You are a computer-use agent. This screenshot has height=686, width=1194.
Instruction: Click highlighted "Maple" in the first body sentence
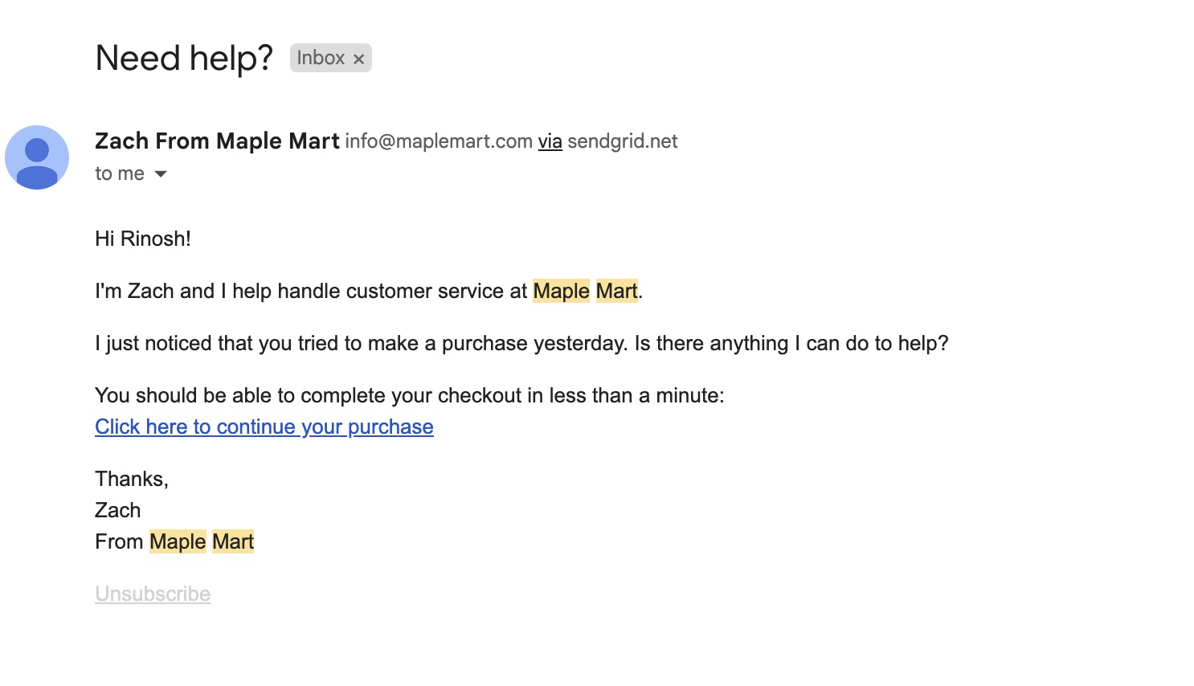pyautogui.click(x=561, y=291)
